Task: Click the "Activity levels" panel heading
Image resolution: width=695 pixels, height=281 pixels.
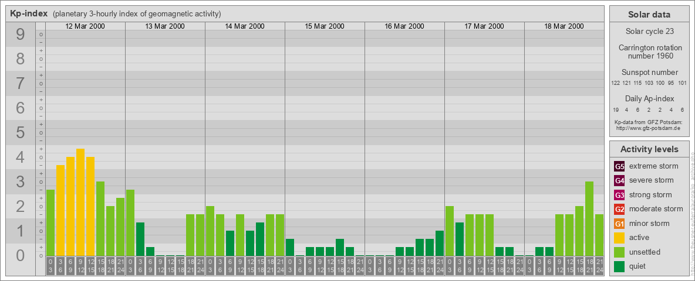Action: [649, 149]
